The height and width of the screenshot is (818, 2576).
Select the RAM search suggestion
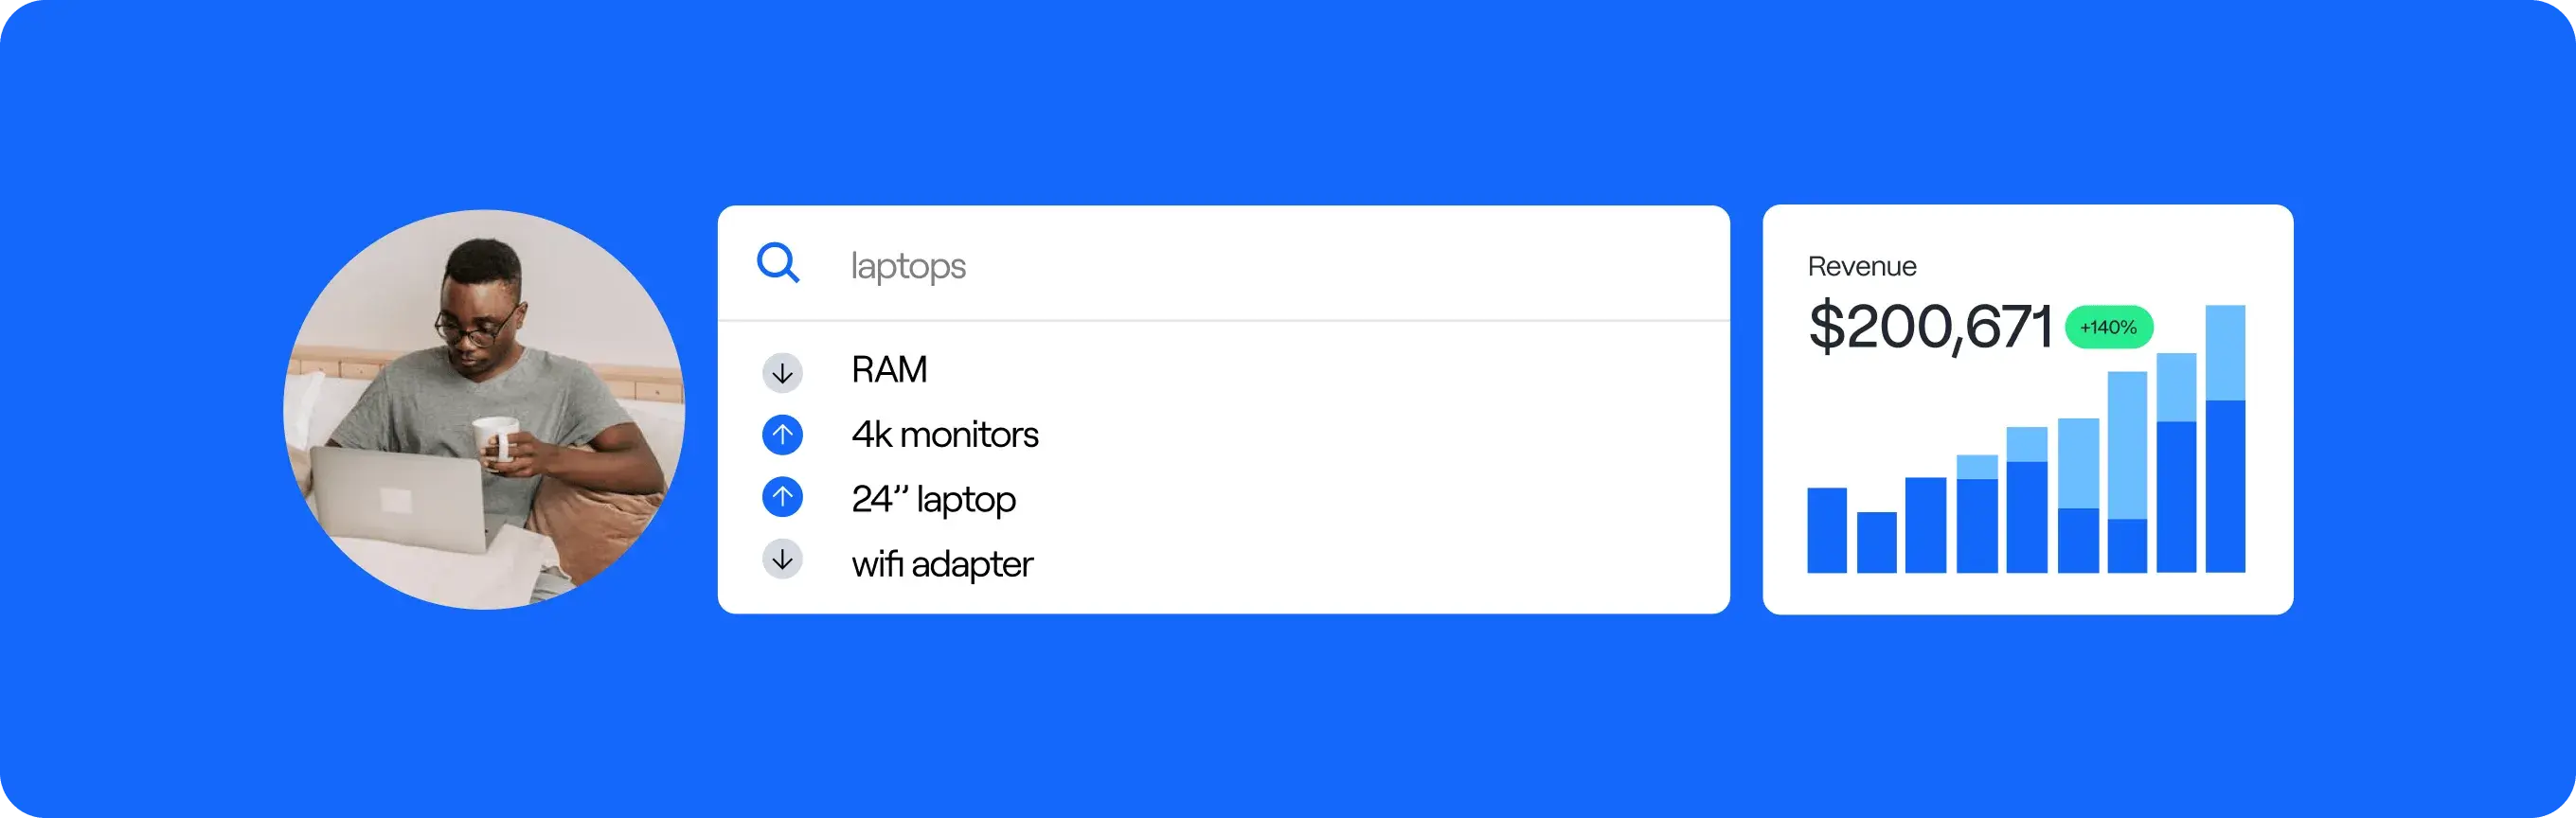(889, 369)
